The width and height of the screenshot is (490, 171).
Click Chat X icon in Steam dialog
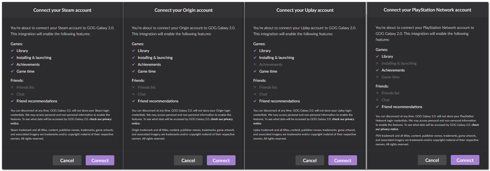click(12, 94)
